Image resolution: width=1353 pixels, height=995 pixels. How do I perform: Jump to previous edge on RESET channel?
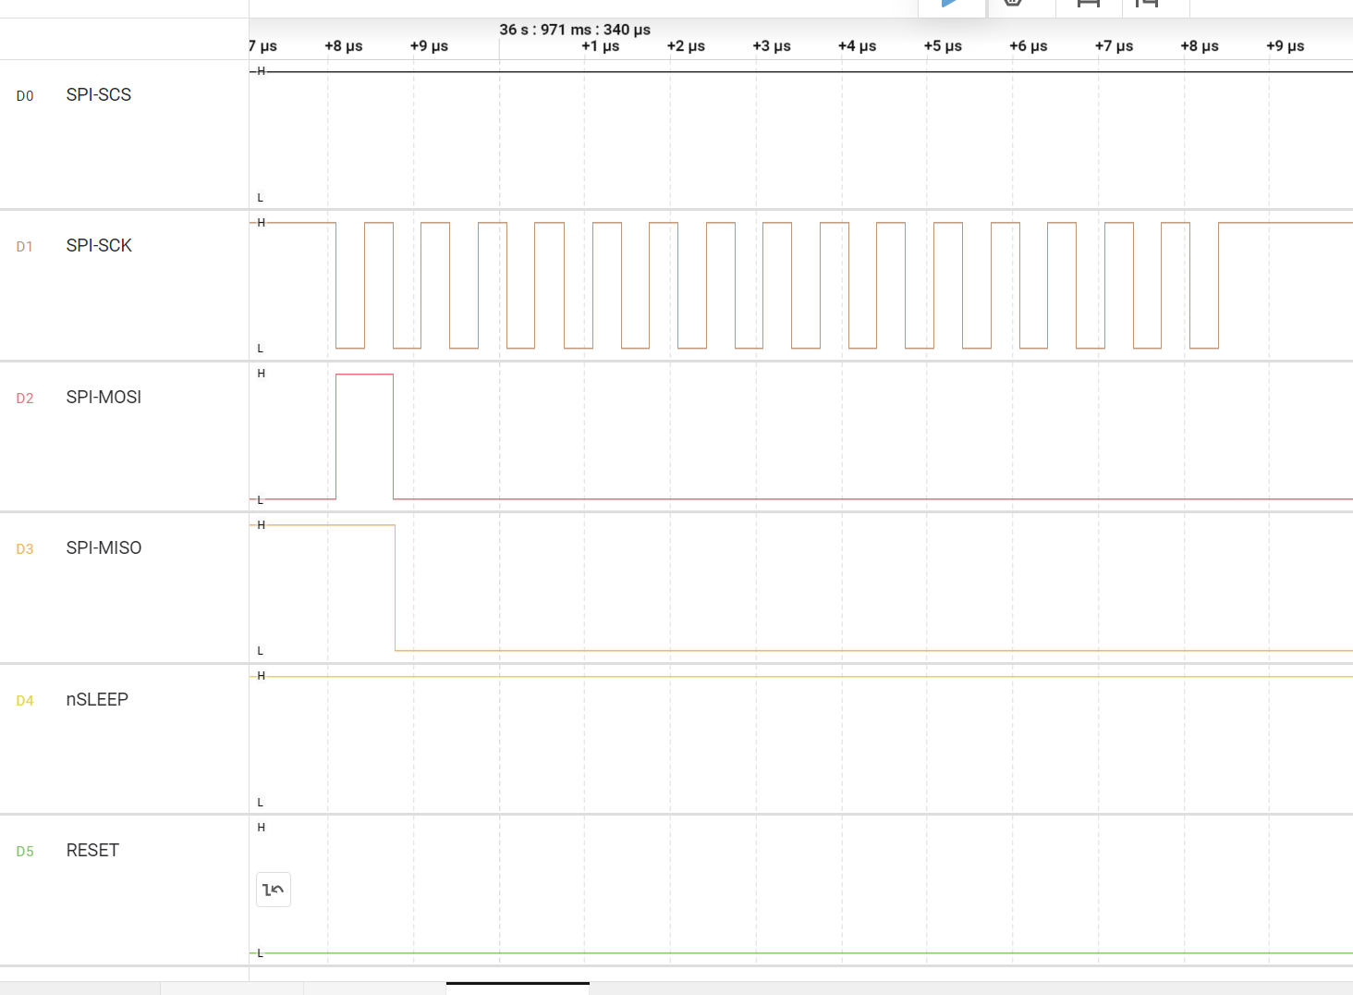point(274,890)
